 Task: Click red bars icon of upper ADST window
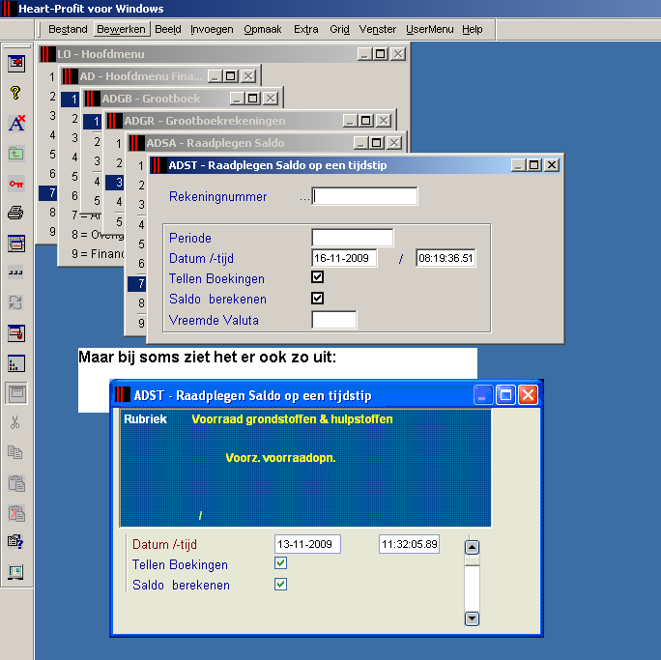tap(158, 165)
